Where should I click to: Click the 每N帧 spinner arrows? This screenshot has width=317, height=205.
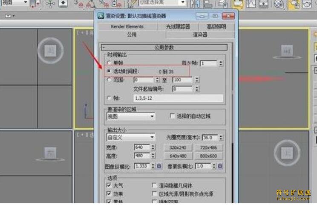click(221, 63)
